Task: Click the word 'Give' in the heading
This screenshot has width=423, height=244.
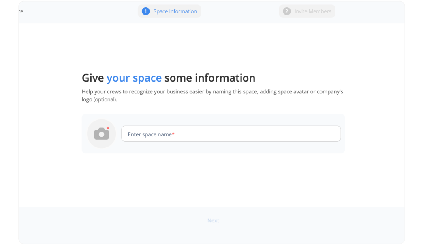Action: (x=93, y=78)
